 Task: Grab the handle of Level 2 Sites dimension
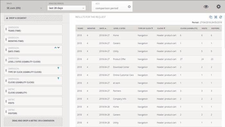(6, 60)
